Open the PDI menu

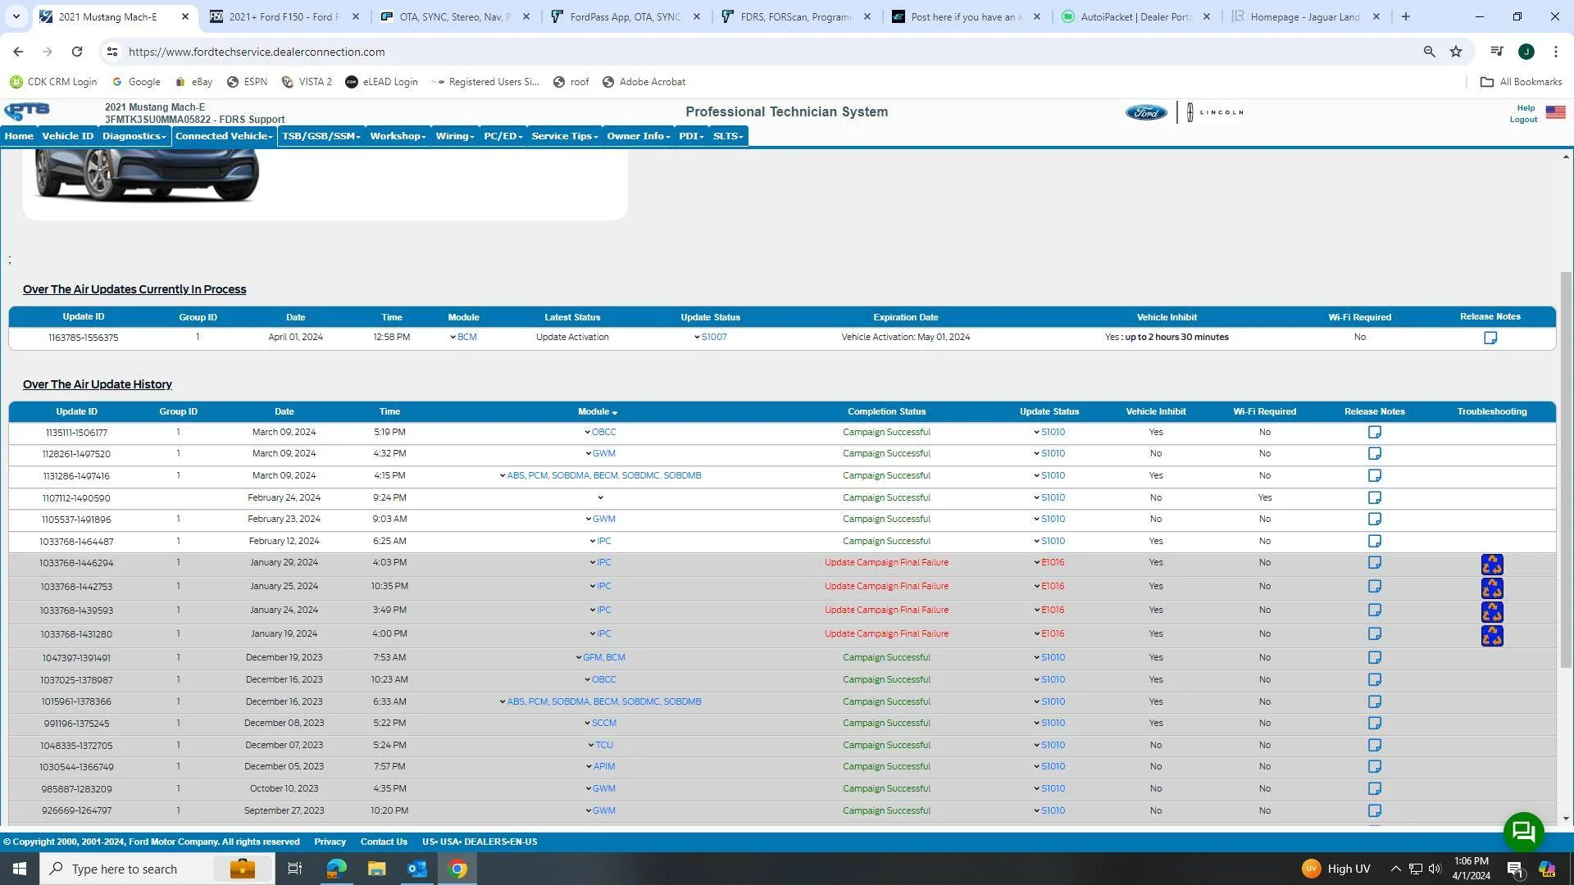coord(691,136)
